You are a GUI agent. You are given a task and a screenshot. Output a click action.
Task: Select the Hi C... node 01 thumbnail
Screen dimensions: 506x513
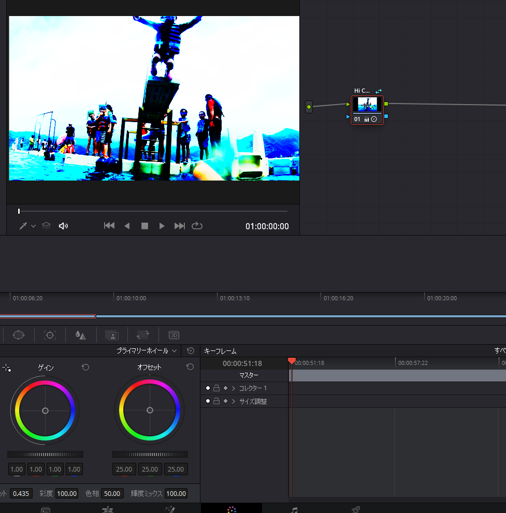pos(367,105)
